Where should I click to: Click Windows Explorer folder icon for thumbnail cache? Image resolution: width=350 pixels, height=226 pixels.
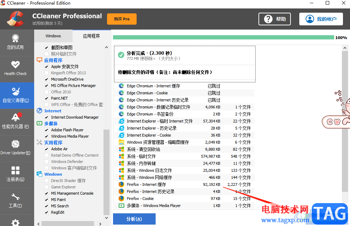pos(121,142)
